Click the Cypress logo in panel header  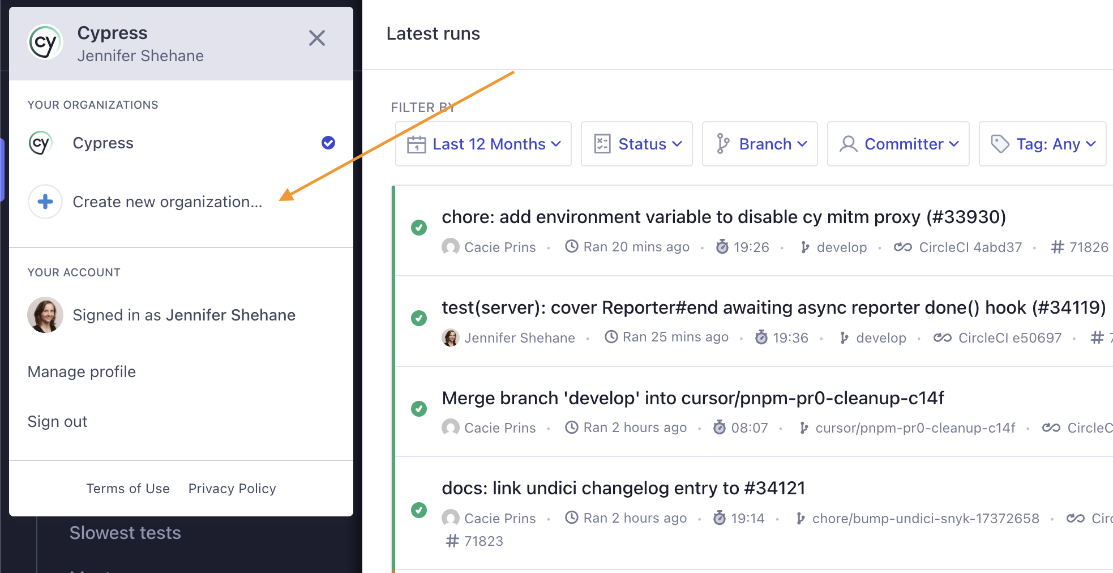coord(45,42)
